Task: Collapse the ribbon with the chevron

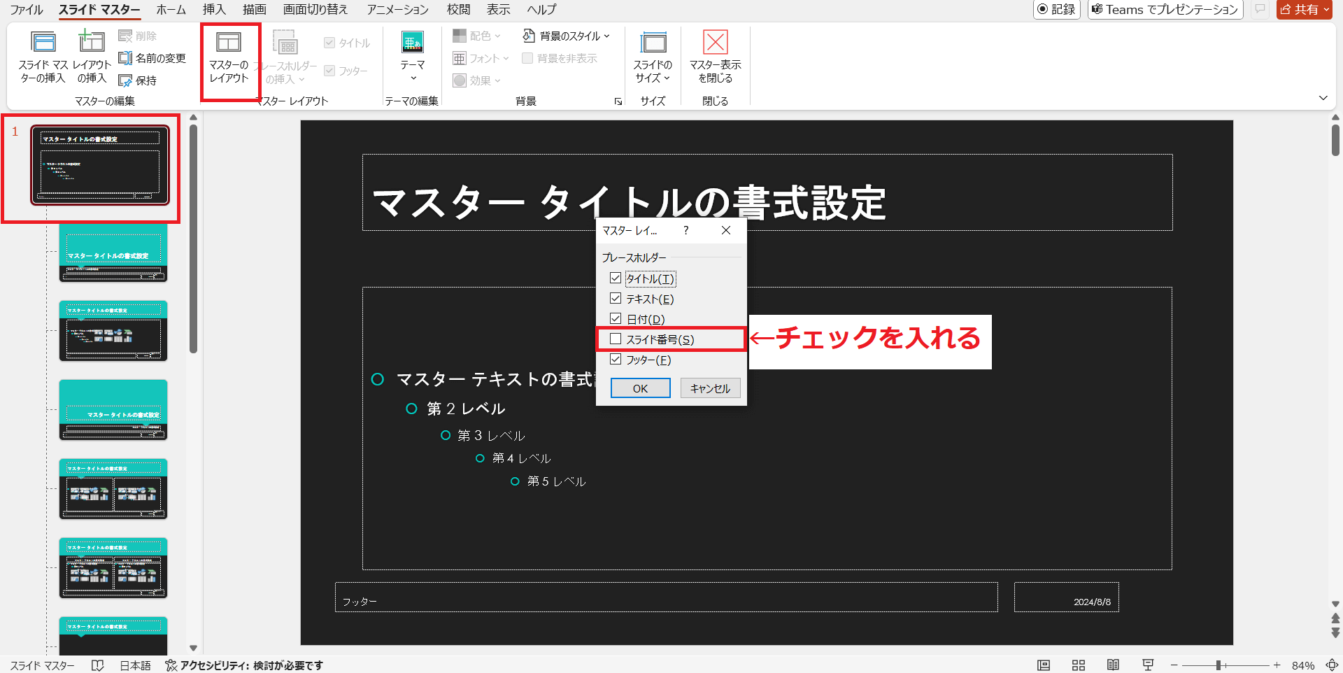Action: pos(1323,98)
